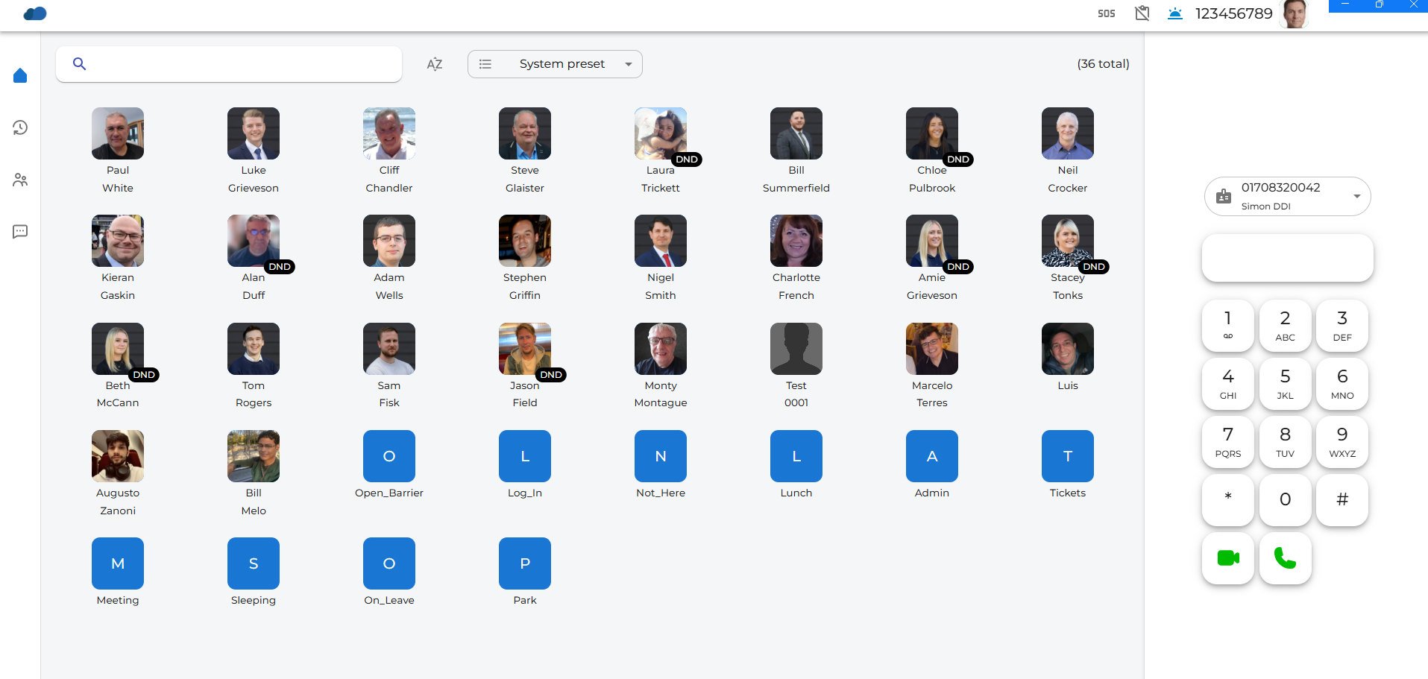Open the chat messages sidebar icon
The height and width of the screenshot is (679, 1428).
coord(20,232)
